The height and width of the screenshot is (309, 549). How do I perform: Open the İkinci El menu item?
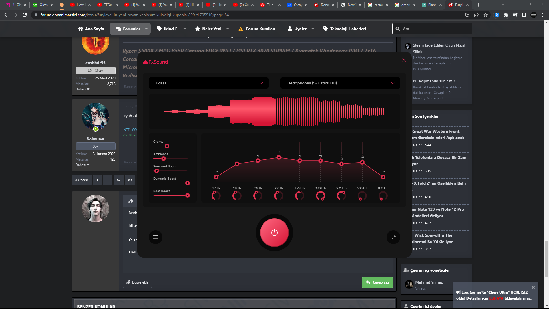click(x=168, y=29)
